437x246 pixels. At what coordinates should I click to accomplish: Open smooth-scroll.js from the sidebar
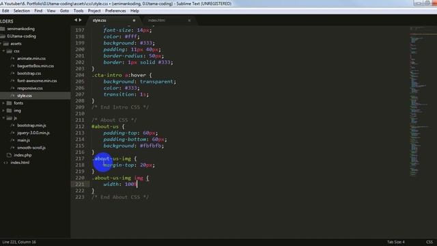tap(31, 148)
